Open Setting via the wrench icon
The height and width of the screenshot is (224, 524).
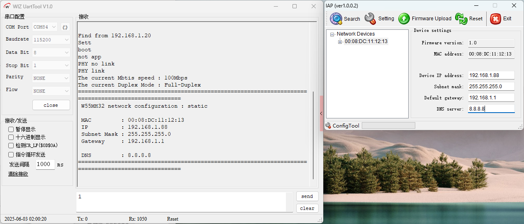click(370, 19)
